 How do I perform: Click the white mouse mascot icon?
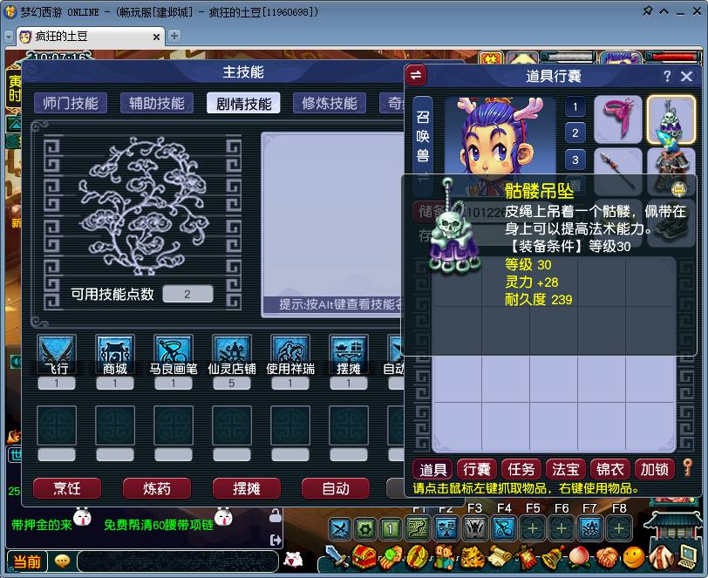(293, 561)
